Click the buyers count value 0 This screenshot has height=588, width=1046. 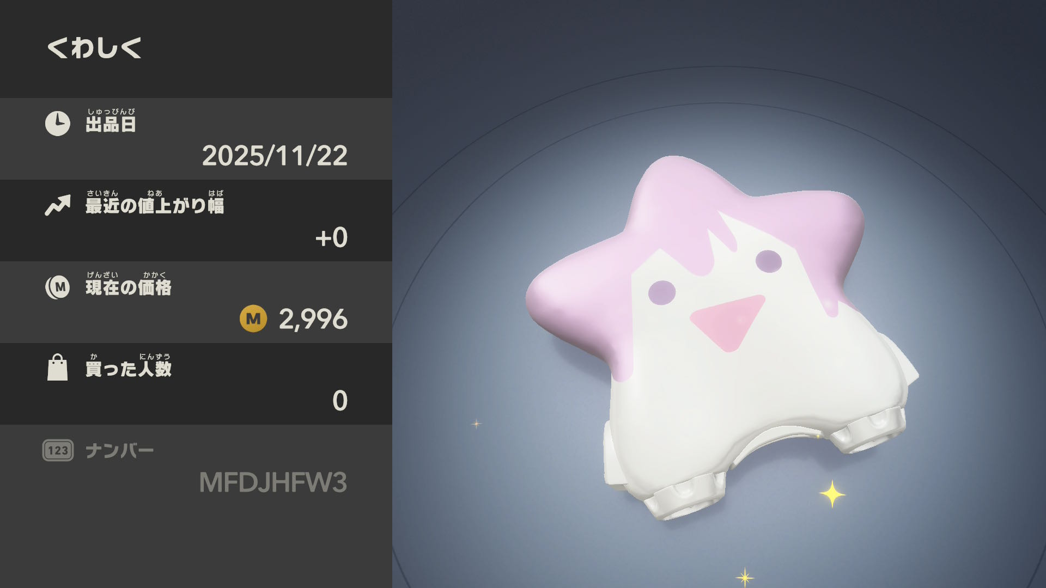340,401
